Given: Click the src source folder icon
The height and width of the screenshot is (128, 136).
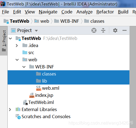Looking at the screenshot, I should click(25, 53).
